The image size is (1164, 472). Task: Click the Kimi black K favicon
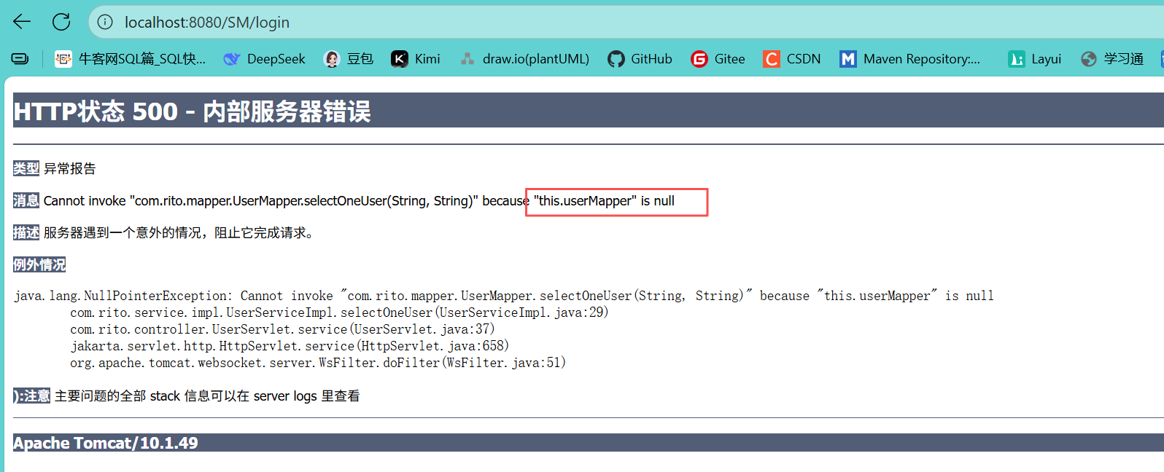coord(400,59)
